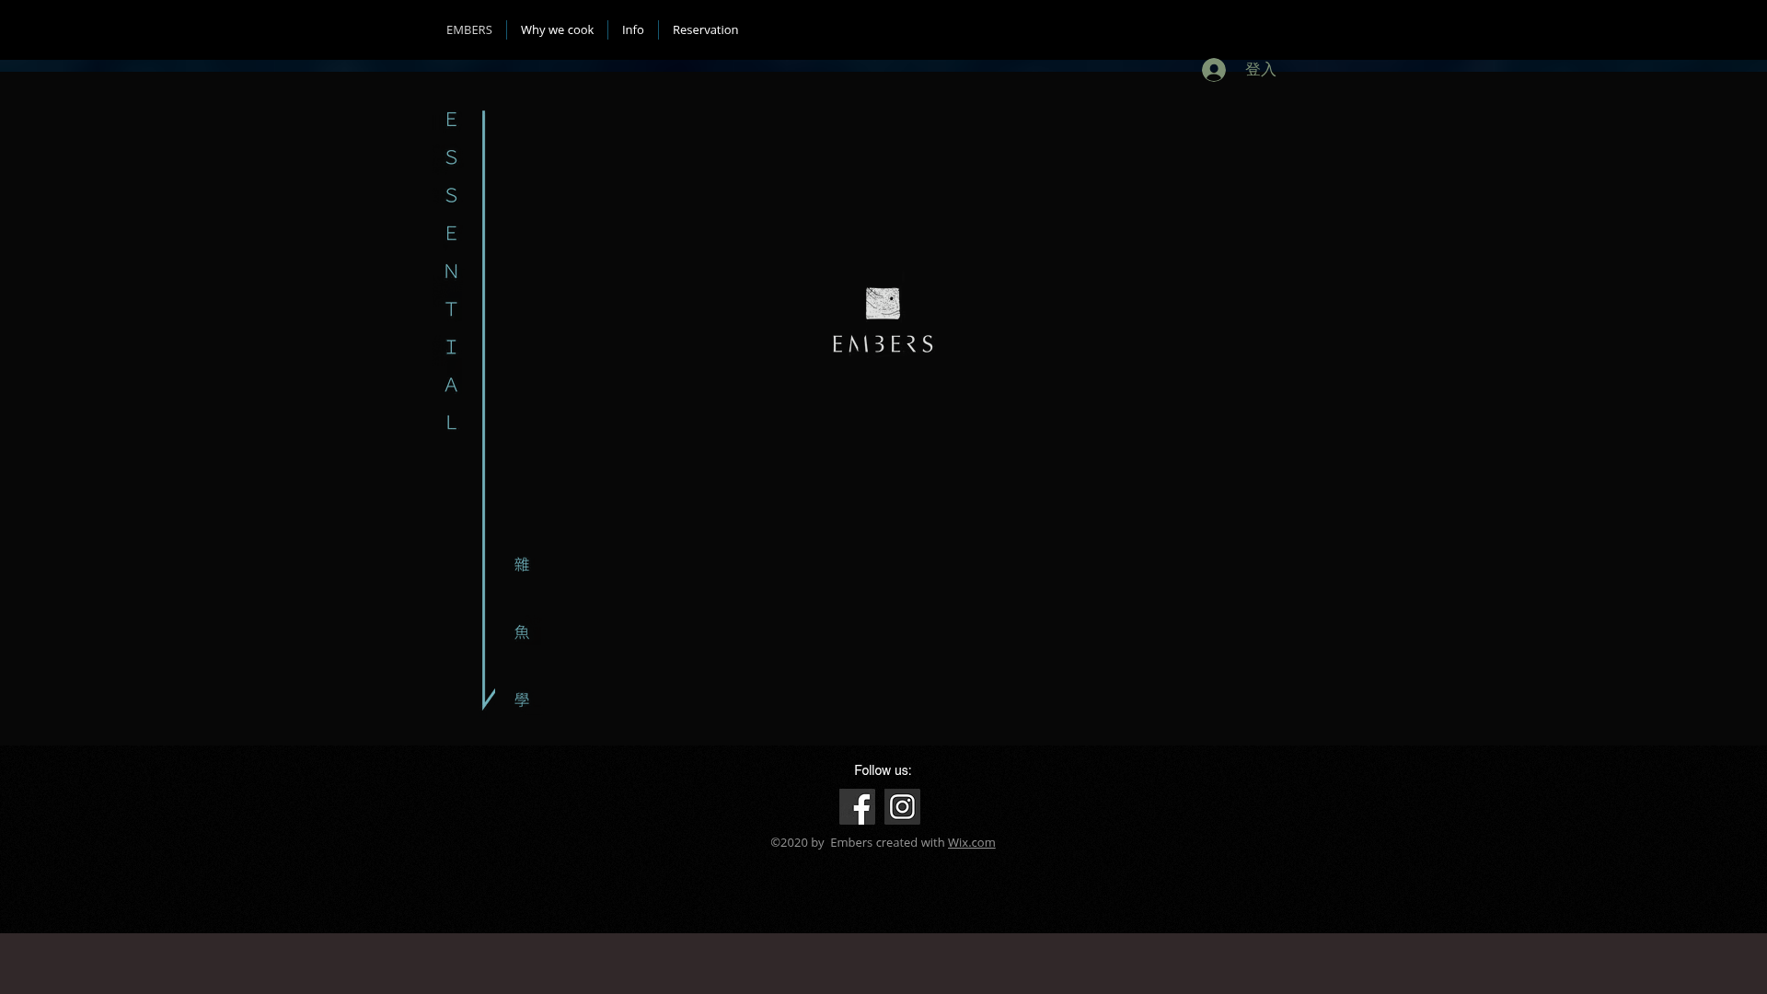Click the EMBERS wordmark under the logo
The image size is (1767, 994).
click(x=883, y=344)
